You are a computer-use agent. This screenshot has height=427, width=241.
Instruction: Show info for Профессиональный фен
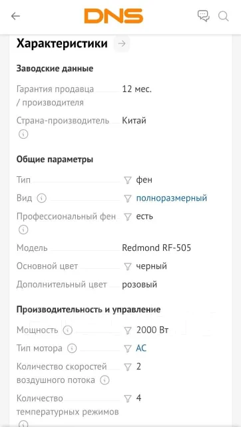(x=23, y=230)
